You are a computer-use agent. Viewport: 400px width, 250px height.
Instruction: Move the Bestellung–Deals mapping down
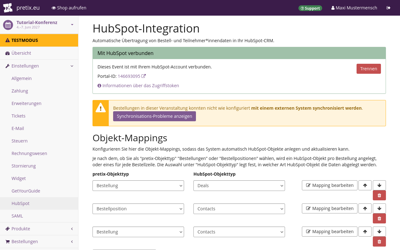pos(379,185)
